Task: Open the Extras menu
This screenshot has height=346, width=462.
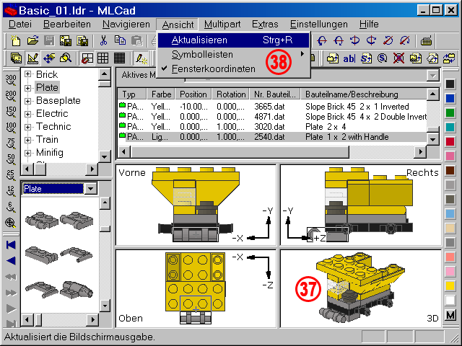Action: click(x=265, y=24)
